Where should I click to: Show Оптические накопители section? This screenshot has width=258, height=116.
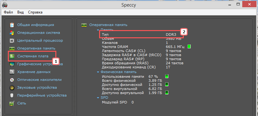(40, 80)
